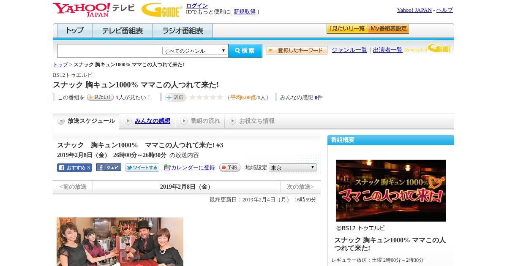Click the カレンダーに登録 link
This screenshot has width=507, height=266.
click(x=193, y=168)
